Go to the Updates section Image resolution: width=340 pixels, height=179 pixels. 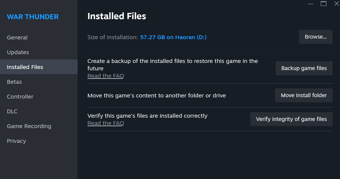(x=18, y=52)
